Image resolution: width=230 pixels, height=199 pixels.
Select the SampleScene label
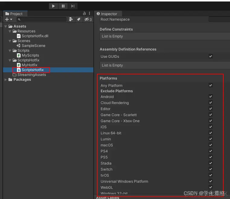34,46
